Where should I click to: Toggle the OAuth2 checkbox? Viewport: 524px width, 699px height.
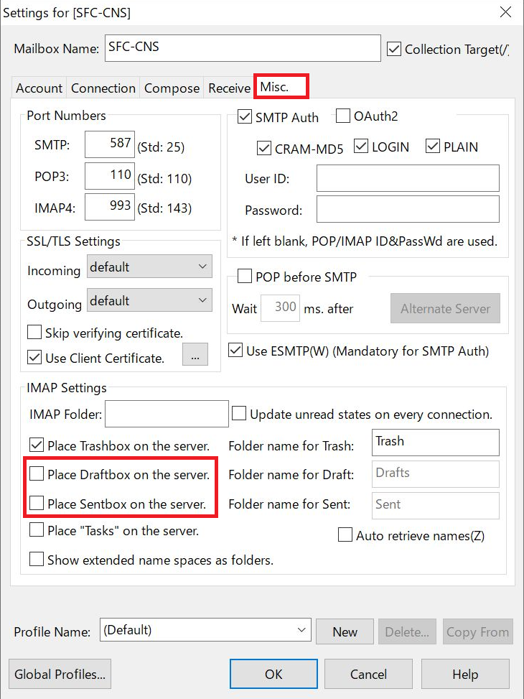tap(343, 116)
